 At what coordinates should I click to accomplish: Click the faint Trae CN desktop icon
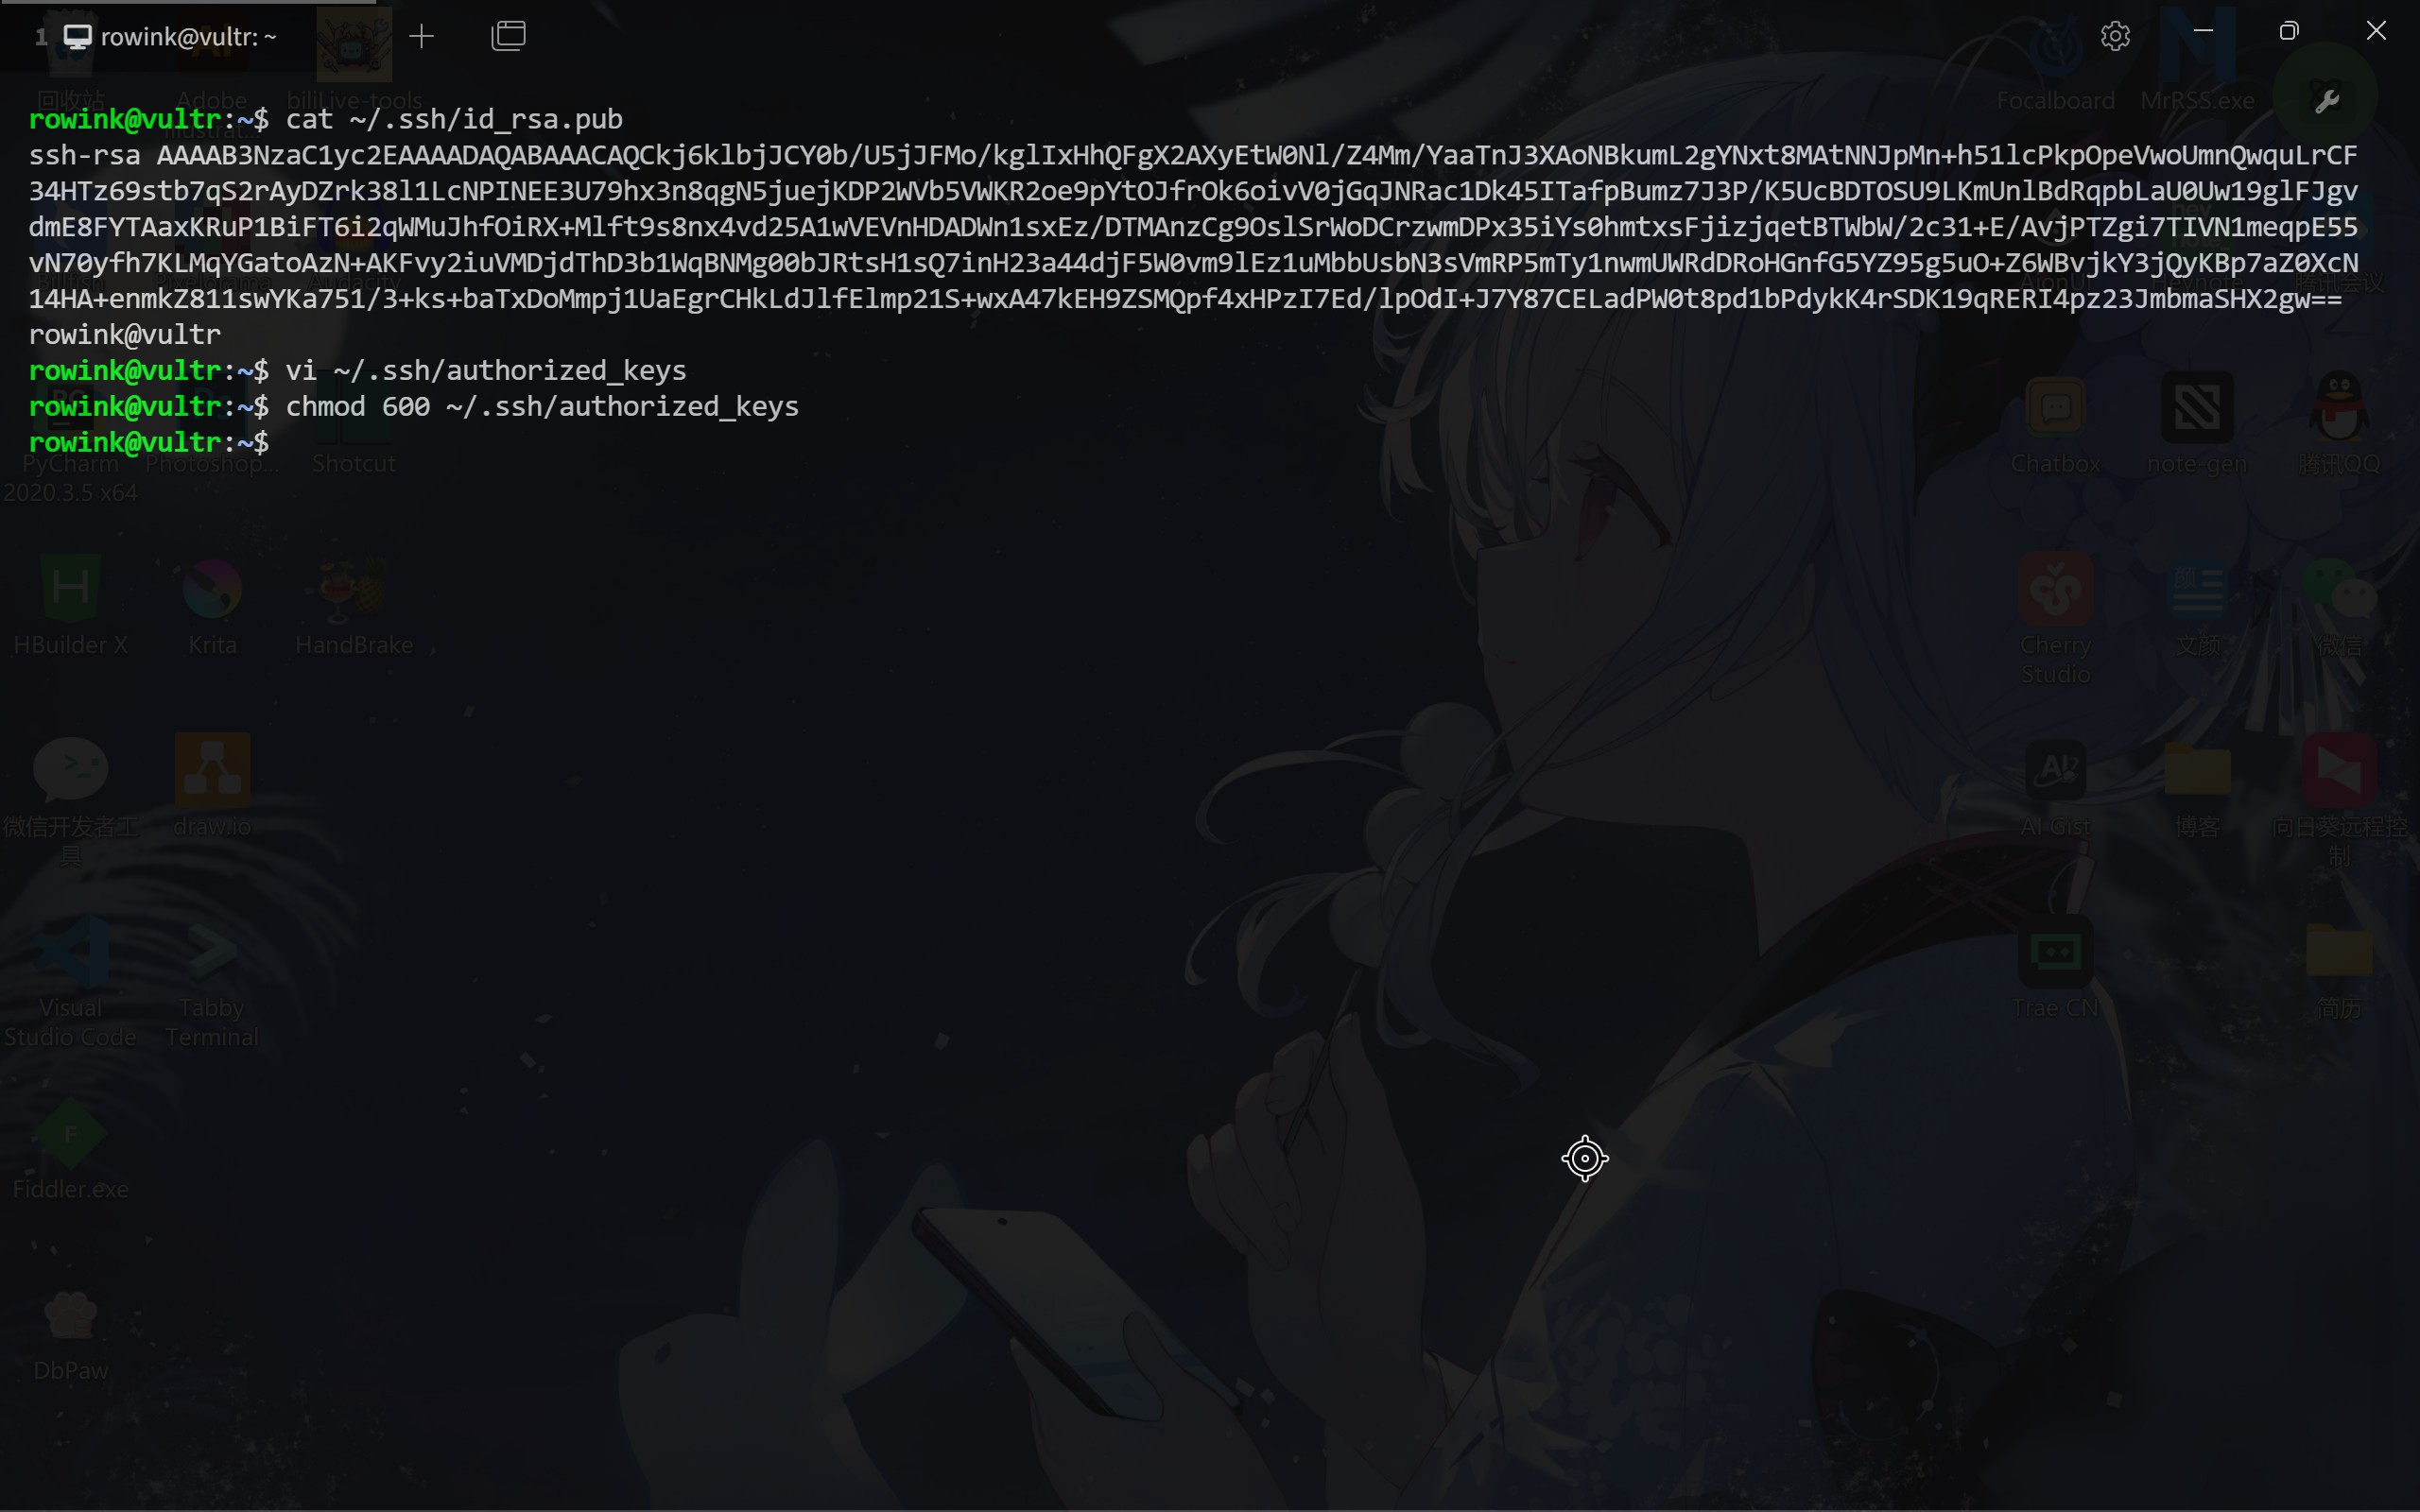(2055, 953)
